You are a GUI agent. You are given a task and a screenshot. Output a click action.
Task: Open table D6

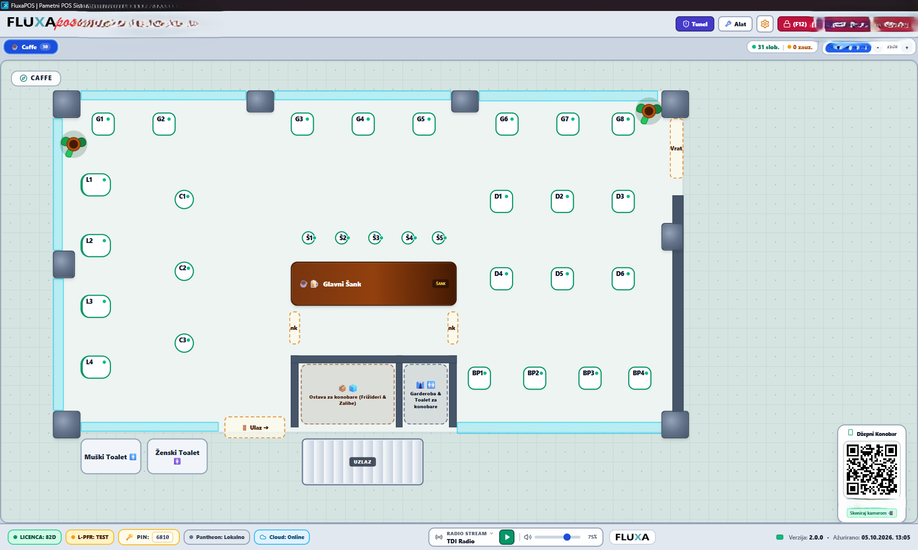click(x=623, y=279)
